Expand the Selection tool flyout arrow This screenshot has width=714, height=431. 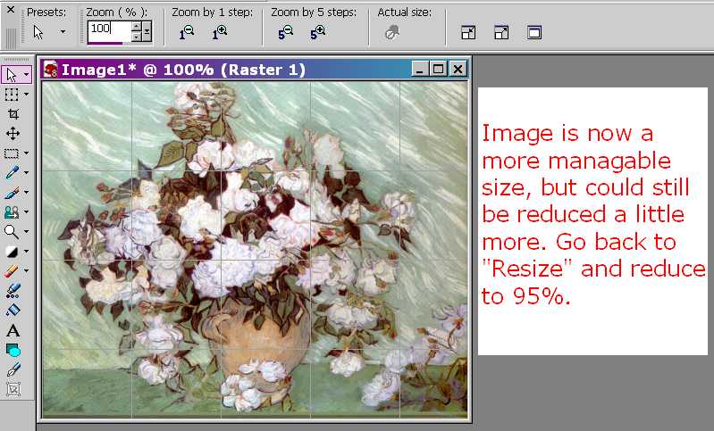click(27, 153)
